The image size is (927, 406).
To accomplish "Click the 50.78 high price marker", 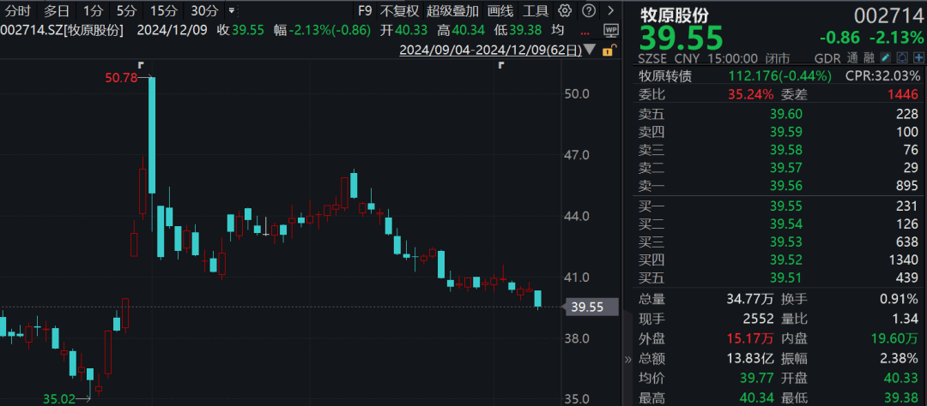I will point(121,77).
